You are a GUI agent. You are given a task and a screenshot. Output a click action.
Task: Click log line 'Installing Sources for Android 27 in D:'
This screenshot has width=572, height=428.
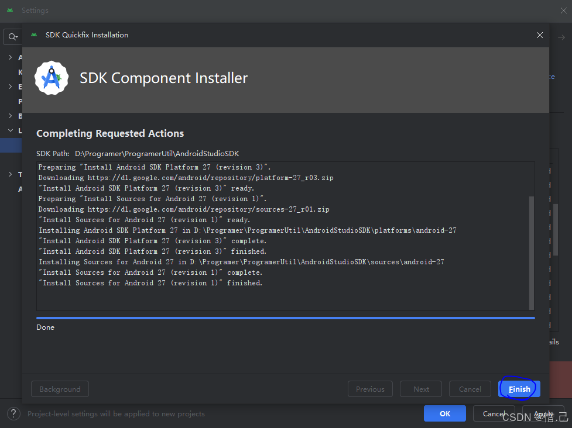point(241,262)
